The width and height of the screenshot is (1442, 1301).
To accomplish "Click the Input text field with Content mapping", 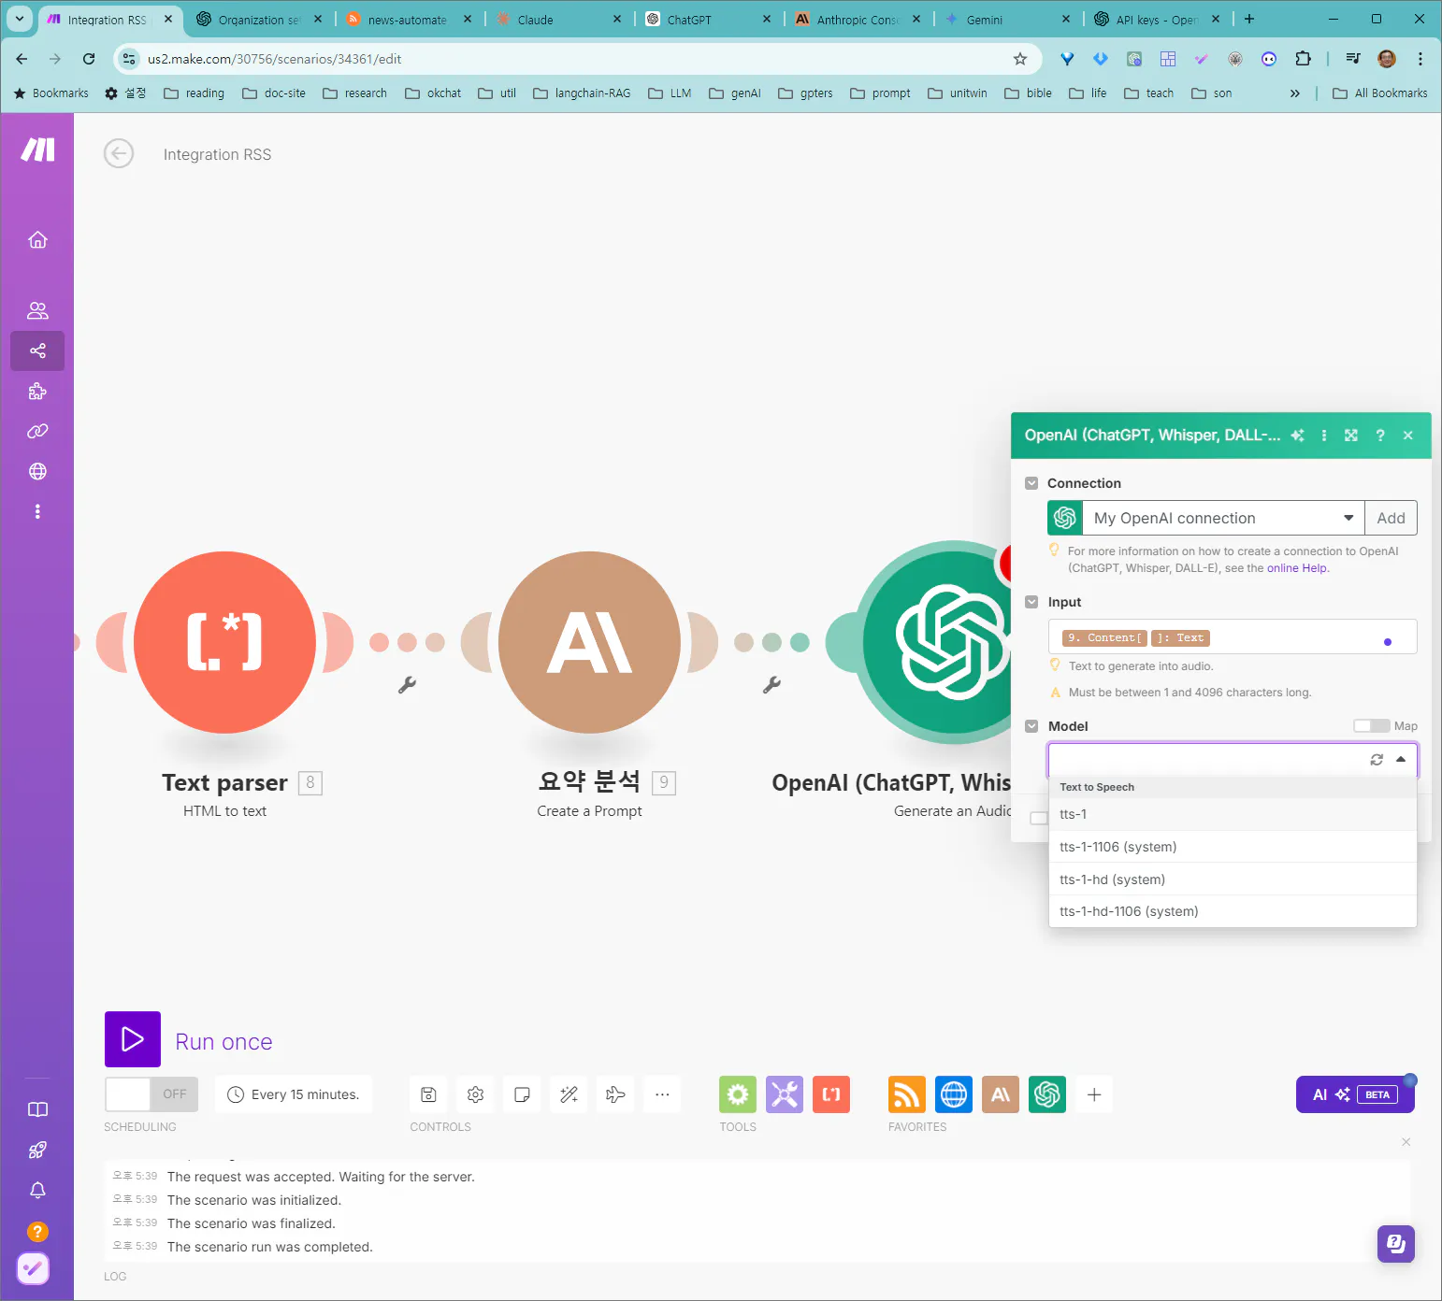I will click(x=1233, y=637).
